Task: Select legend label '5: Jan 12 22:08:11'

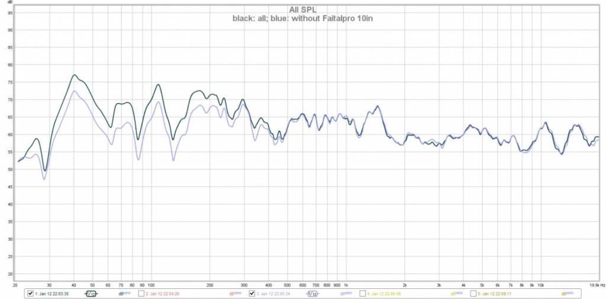Action: 495,294
